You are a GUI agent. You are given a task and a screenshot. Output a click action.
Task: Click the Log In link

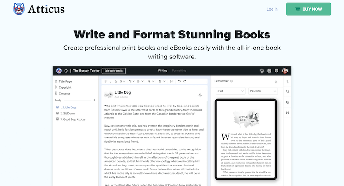pyautogui.click(x=272, y=9)
